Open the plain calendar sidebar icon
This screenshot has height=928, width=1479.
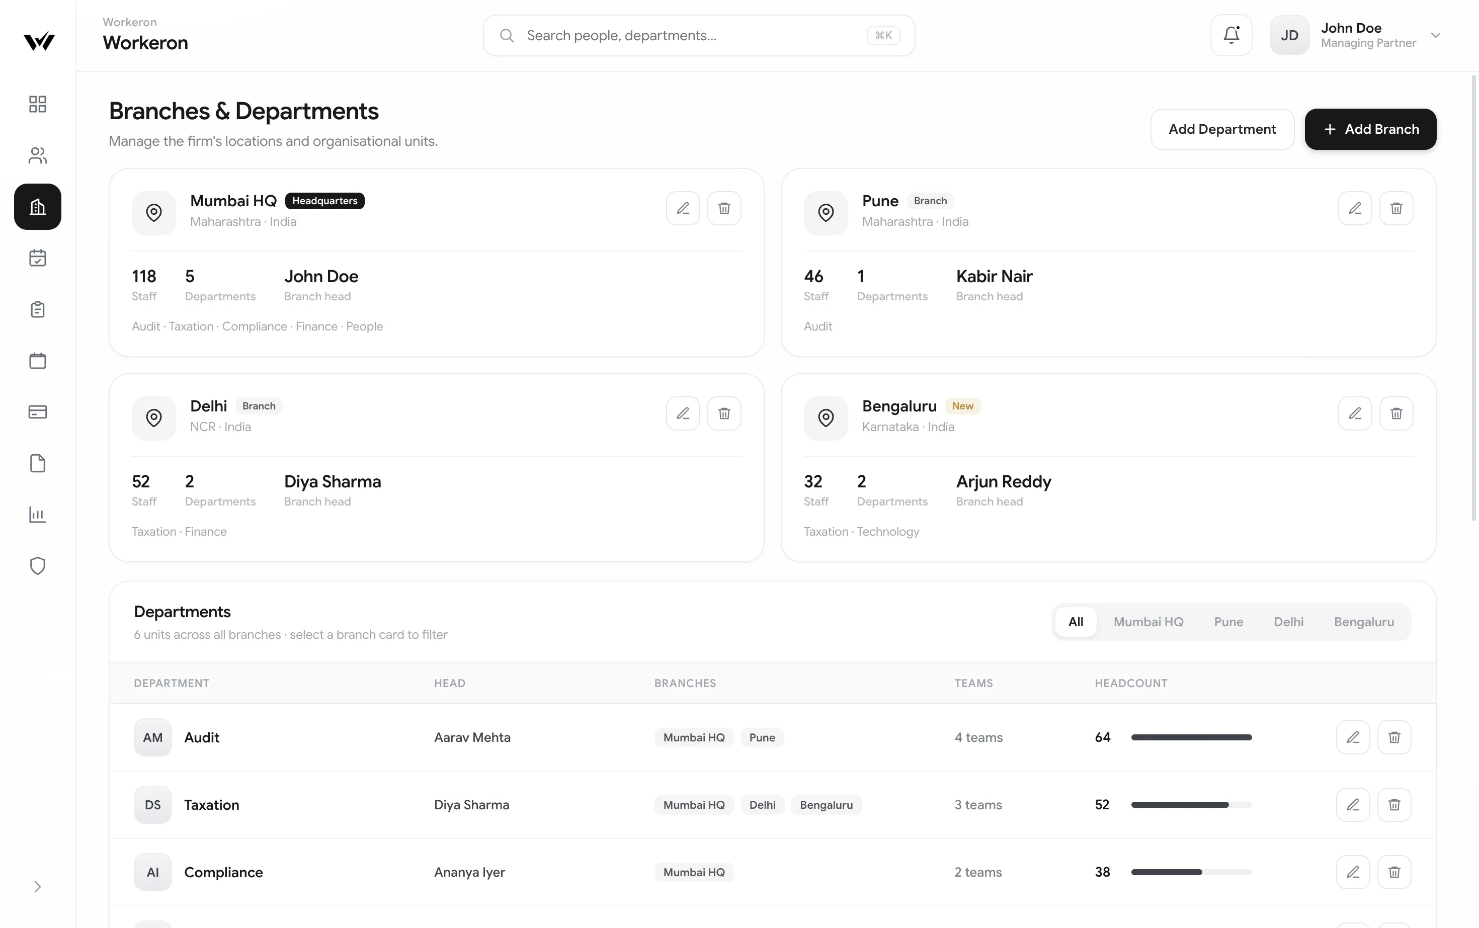[37, 360]
